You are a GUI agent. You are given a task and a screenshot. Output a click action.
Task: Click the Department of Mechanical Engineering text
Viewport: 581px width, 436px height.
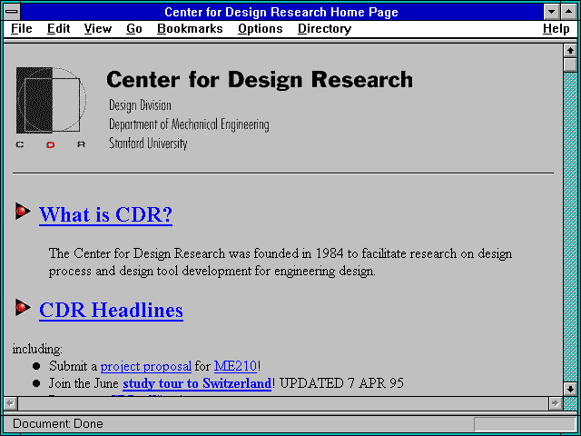tap(189, 124)
